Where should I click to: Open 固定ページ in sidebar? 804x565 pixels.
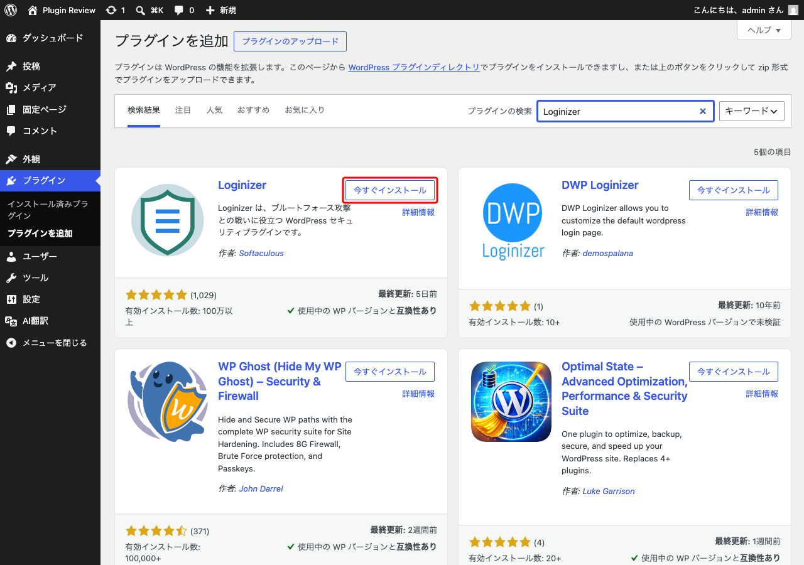50,110
